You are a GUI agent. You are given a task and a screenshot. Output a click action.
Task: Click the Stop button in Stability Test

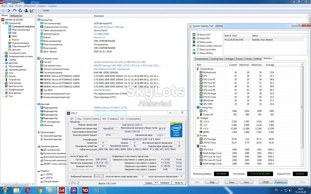tap(212, 182)
